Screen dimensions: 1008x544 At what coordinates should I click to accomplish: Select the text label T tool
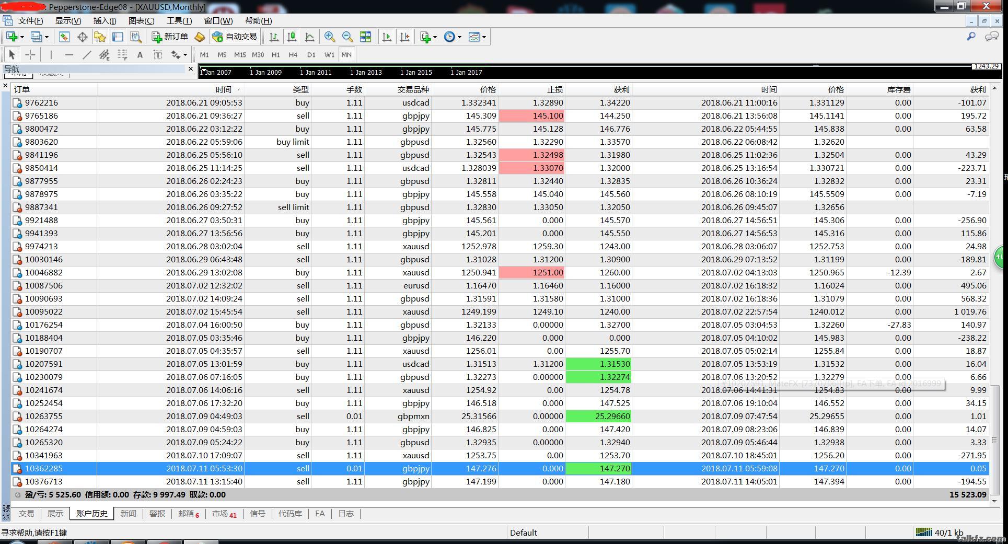(x=158, y=54)
